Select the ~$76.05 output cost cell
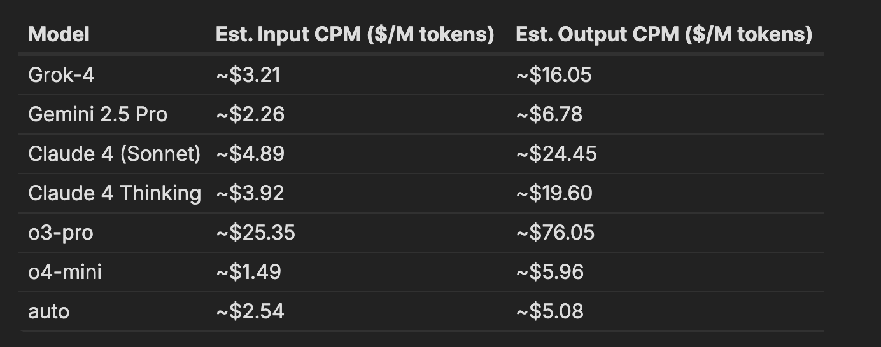This screenshot has width=881, height=347. pos(555,233)
